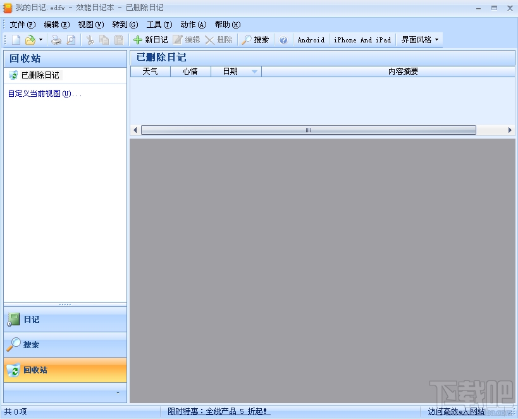518x419 pixels.
Task: Maximize the diary window
Action: [494, 8]
